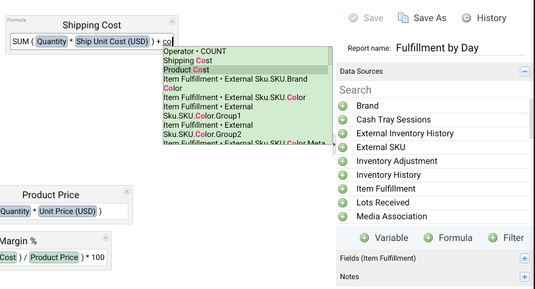This screenshot has height=289, width=535.
Task: Remove the Product Price formula box
Action: coord(127,191)
